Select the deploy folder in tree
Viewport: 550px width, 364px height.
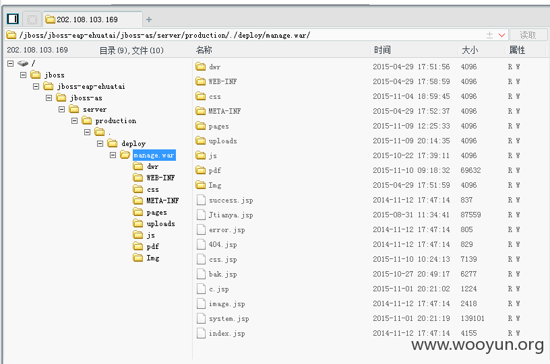[133, 143]
